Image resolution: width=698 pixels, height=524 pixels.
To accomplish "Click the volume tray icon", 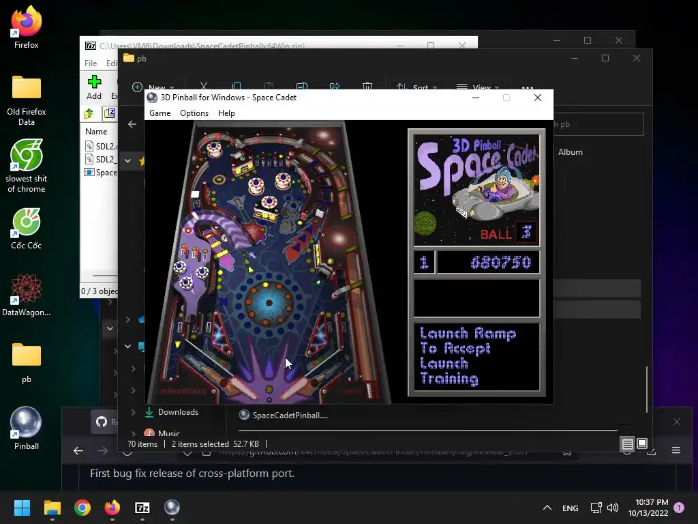I will pyautogui.click(x=613, y=508).
